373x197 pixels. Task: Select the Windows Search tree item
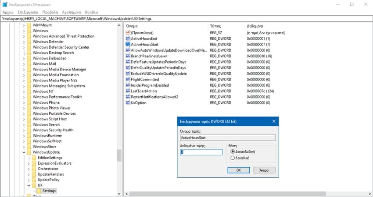(x=46, y=125)
